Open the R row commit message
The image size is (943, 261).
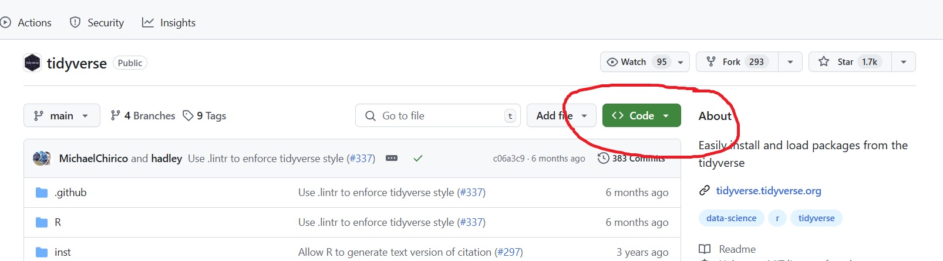click(x=376, y=222)
